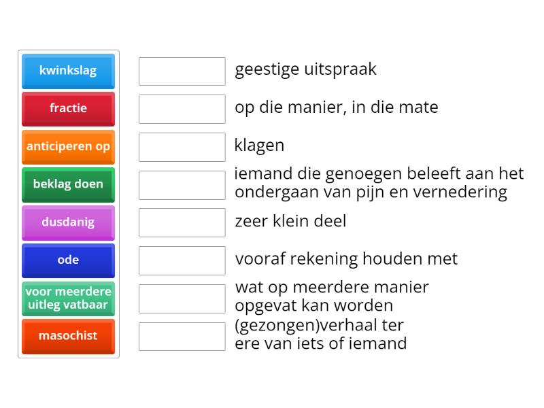Screen dimensions: 544x408
Task: Click the box beside "op die manier, in die mate"
Action: [182, 107]
